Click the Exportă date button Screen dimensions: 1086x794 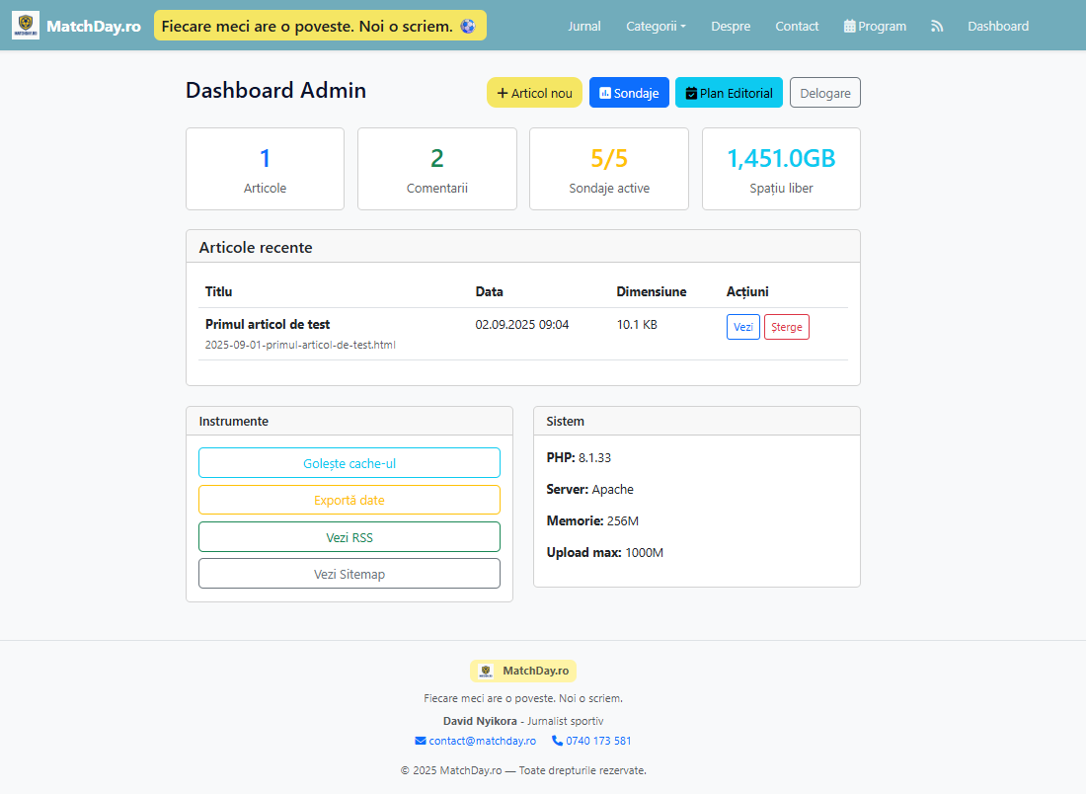pos(349,500)
